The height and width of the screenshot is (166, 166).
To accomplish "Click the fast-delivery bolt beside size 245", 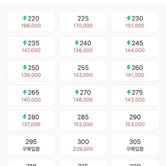I will 129,43.
